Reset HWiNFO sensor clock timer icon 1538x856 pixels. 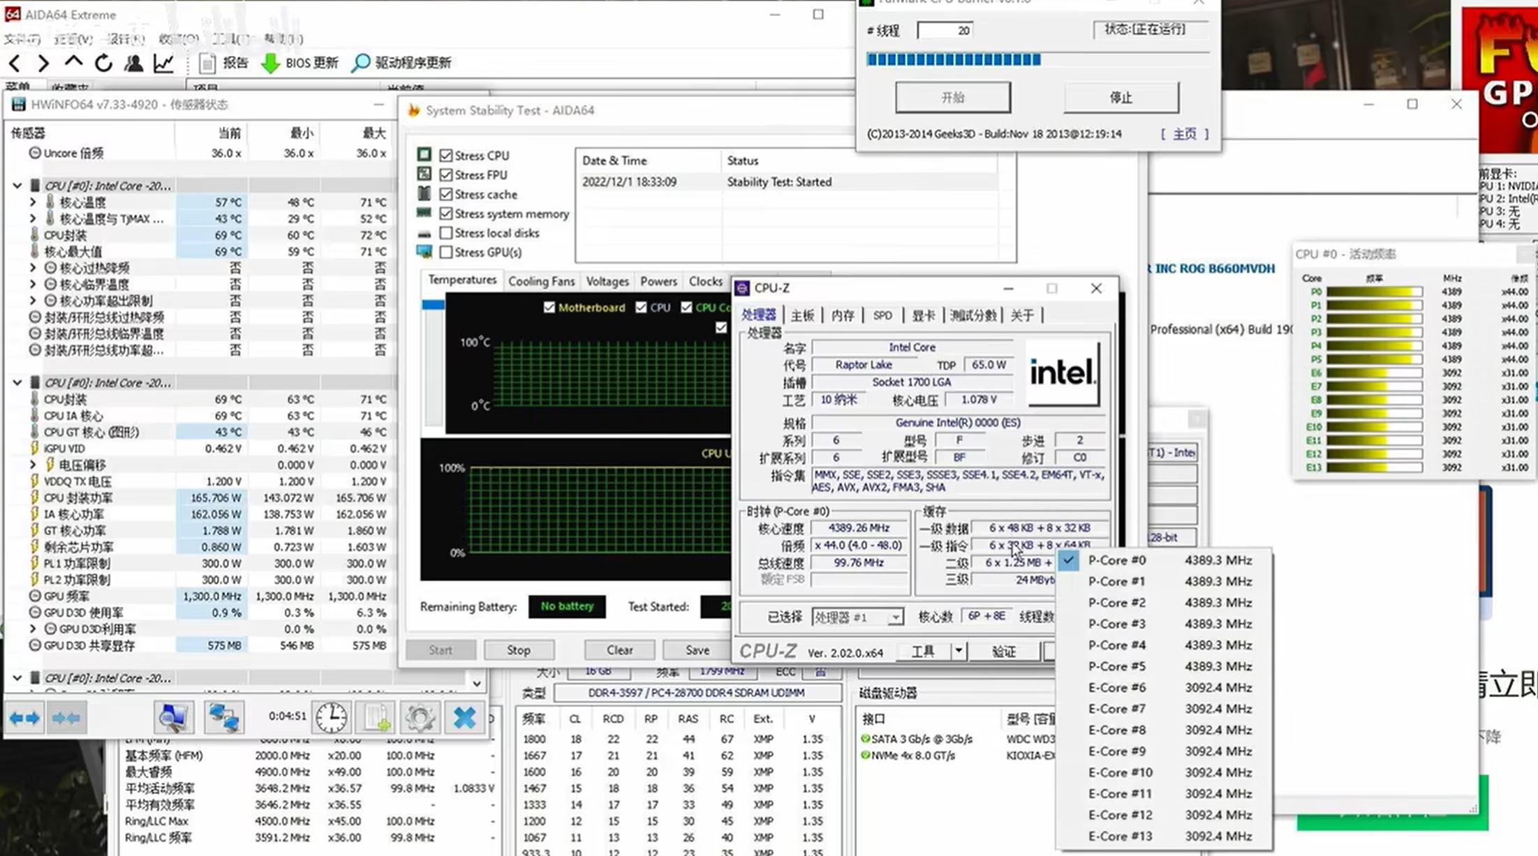coord(331,716)
